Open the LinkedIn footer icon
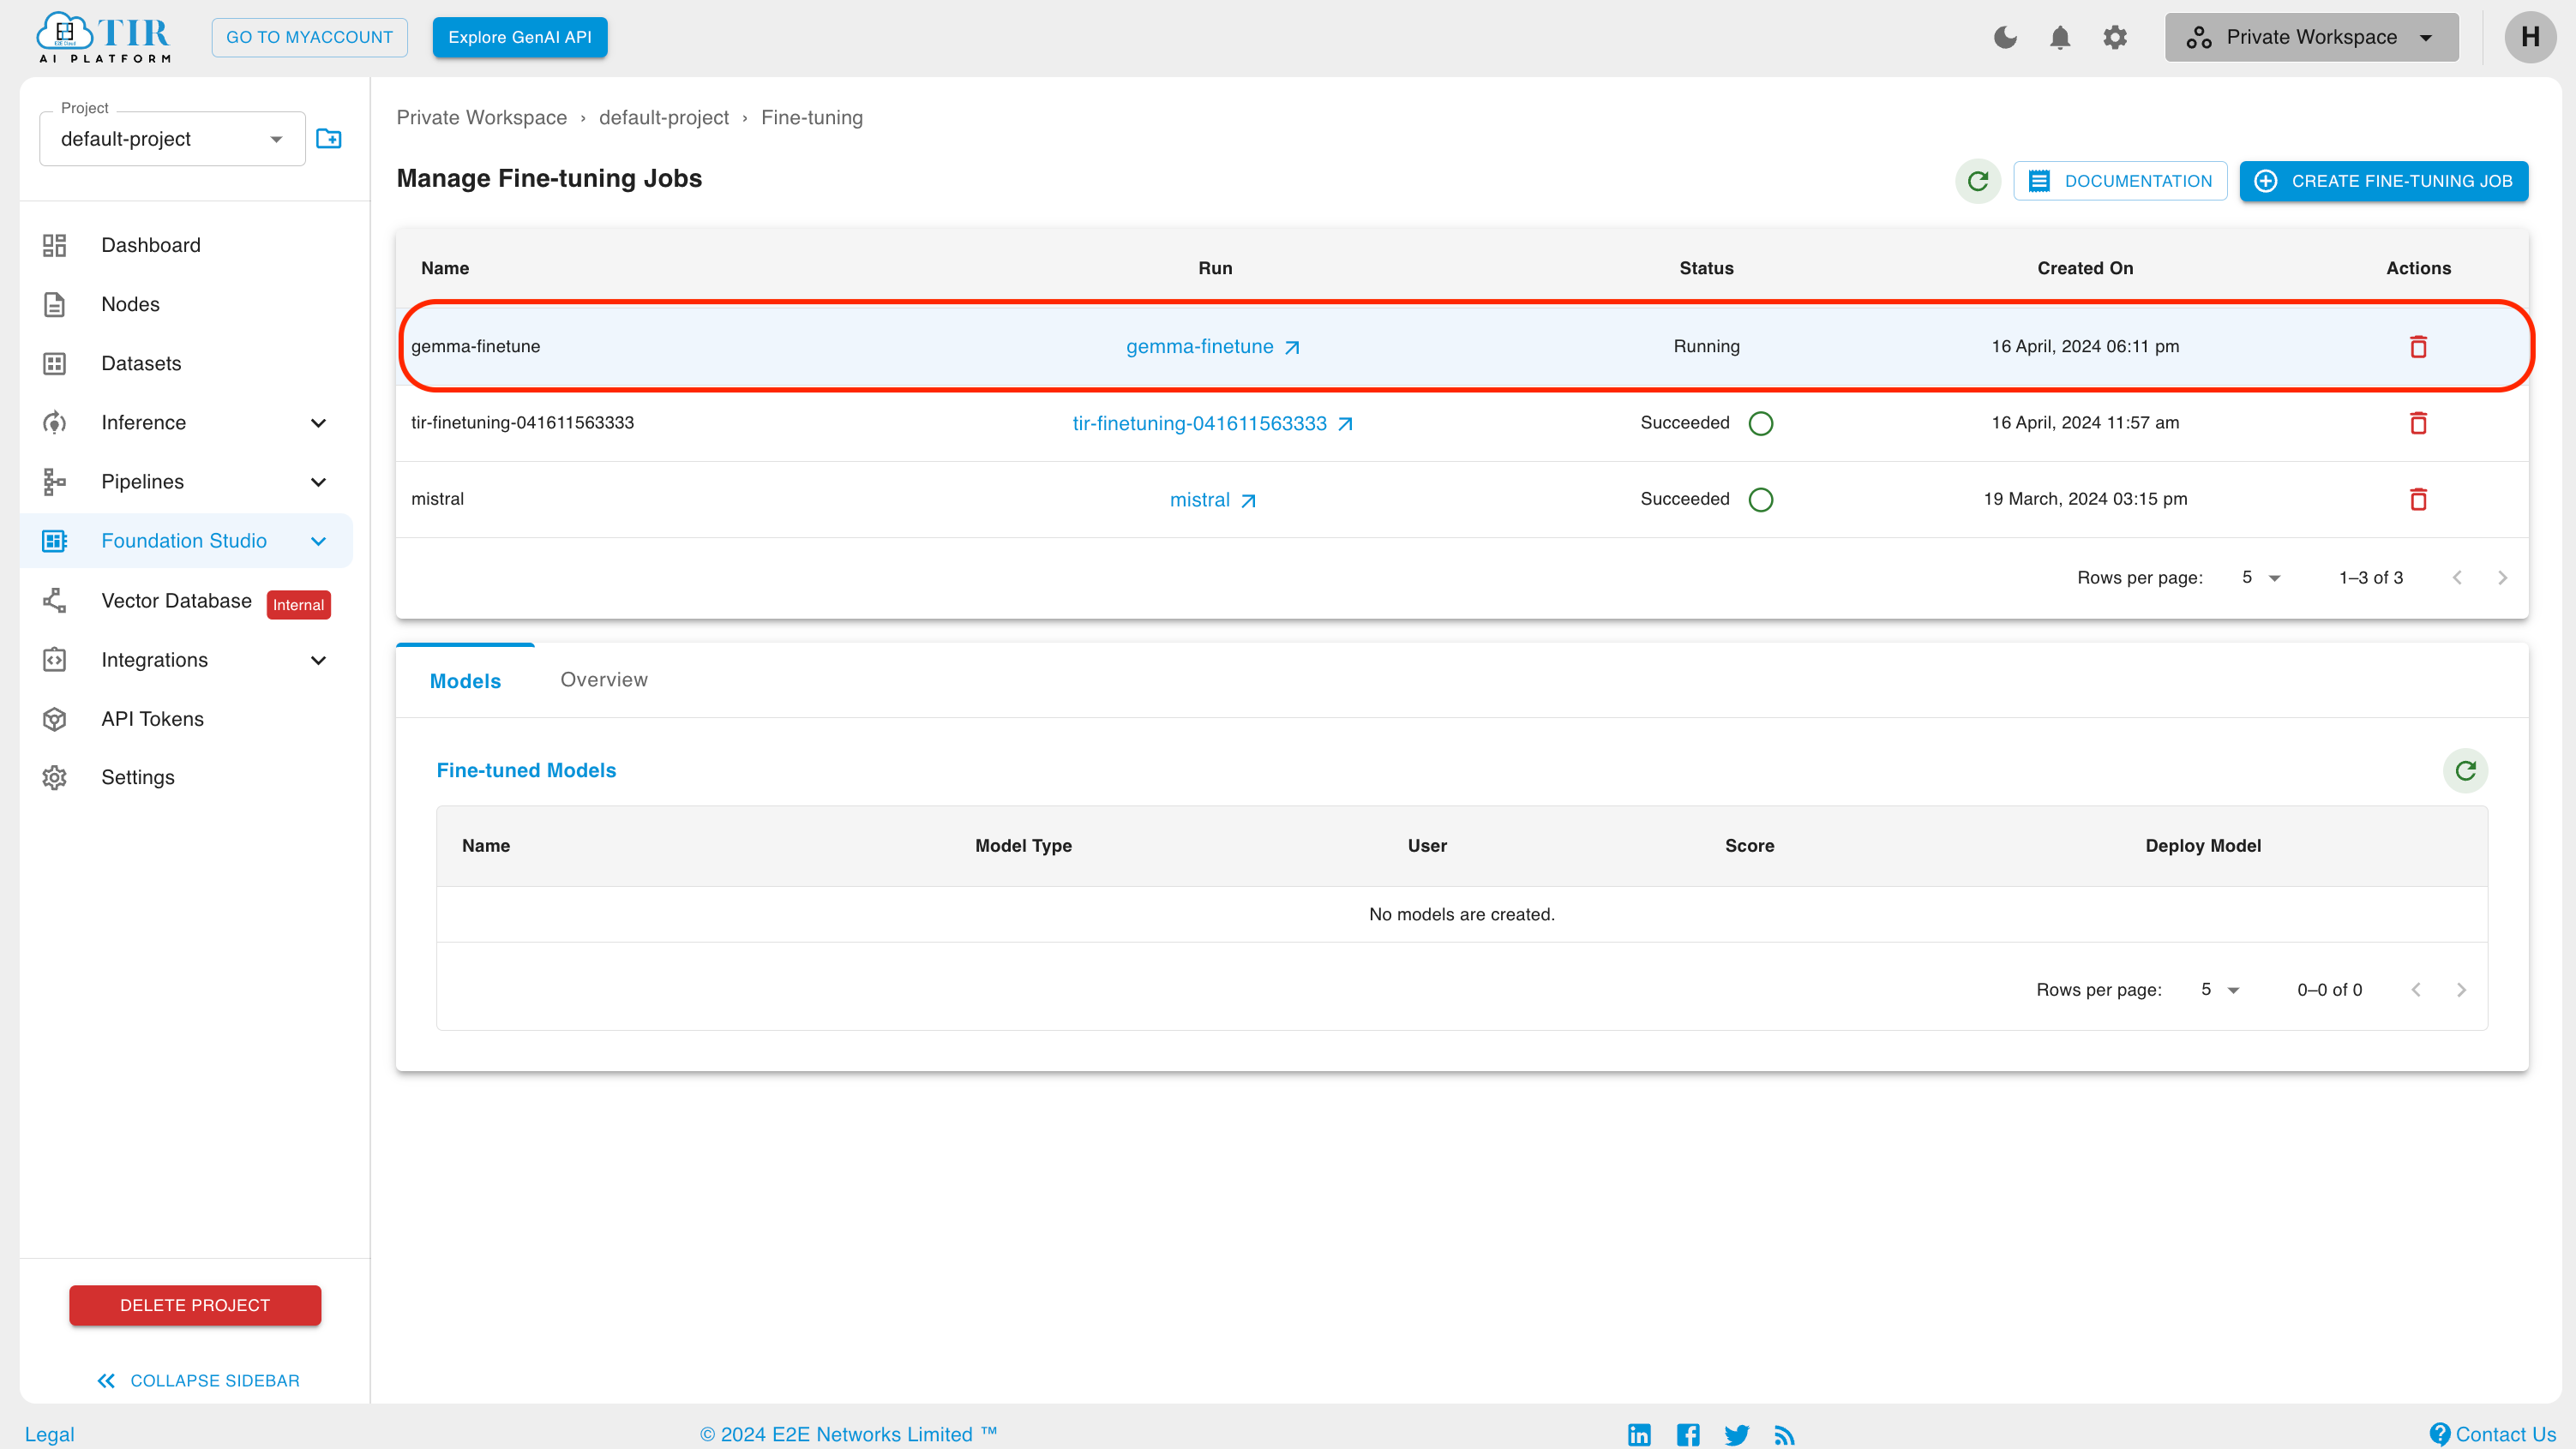This screenshot has width=2576, height=1449. 1639,1435
